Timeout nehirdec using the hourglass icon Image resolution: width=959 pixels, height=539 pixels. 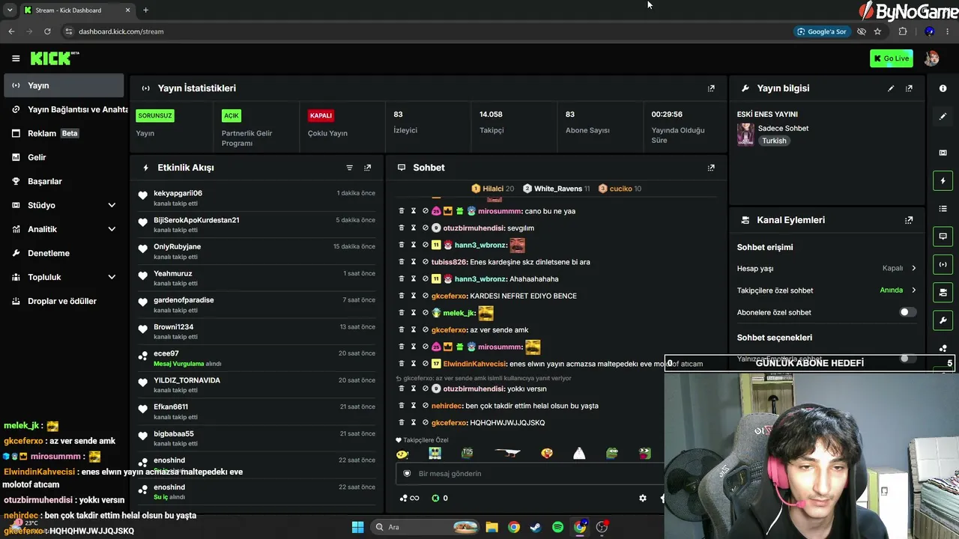point(413,406)
